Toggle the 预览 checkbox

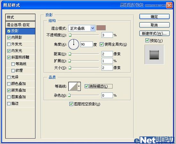pyautogui.click(x=147, y=41)
